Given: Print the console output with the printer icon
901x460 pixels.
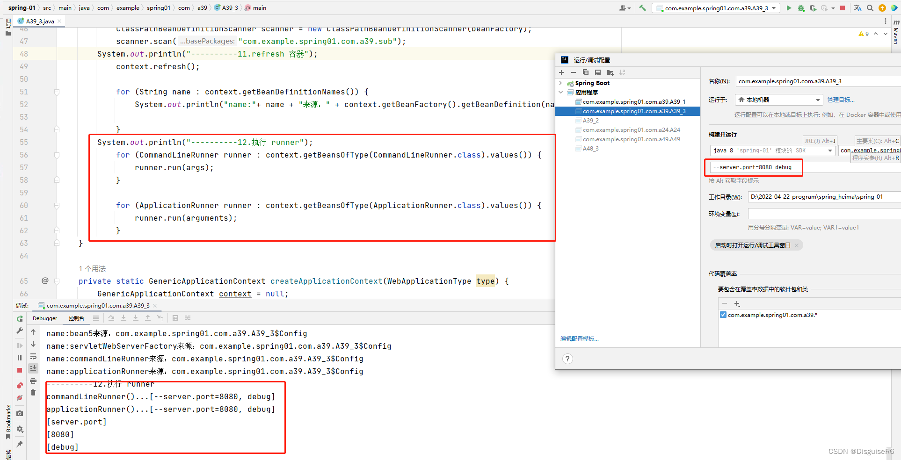Looking at the screenshot, I should coord(33,381).
